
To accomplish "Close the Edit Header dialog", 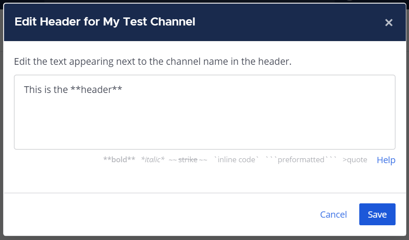I will coord(388,22).
